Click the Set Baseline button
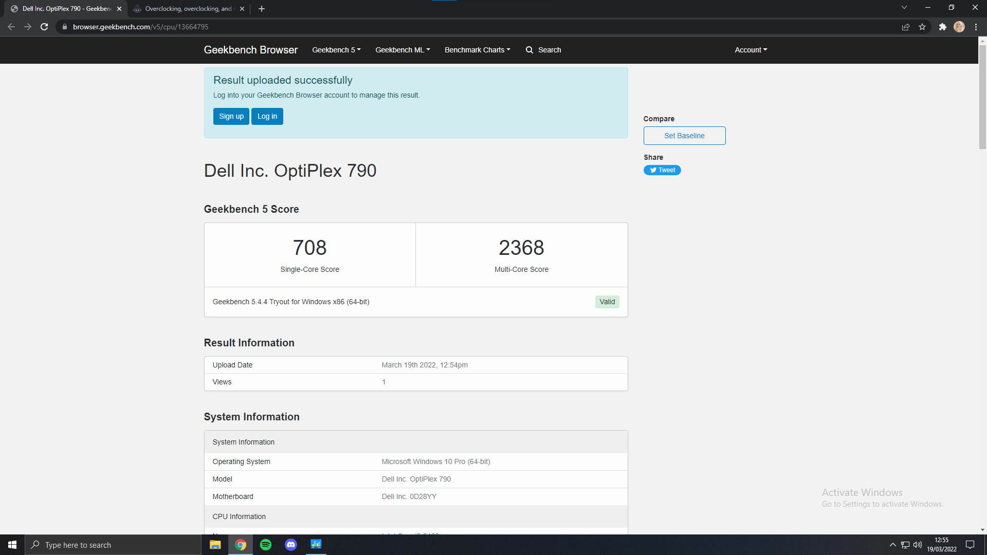The width and height of the screenshot is (987, 555). (x=684, y=136)
